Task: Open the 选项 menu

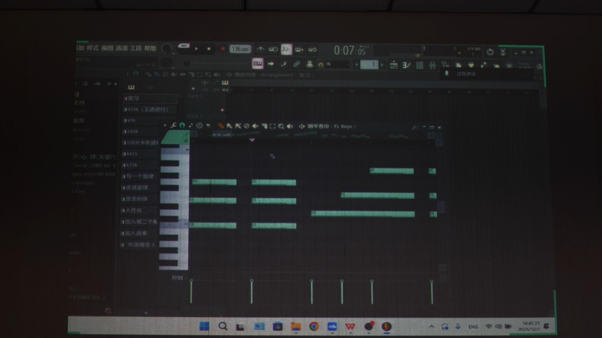Action: [121, 48]
